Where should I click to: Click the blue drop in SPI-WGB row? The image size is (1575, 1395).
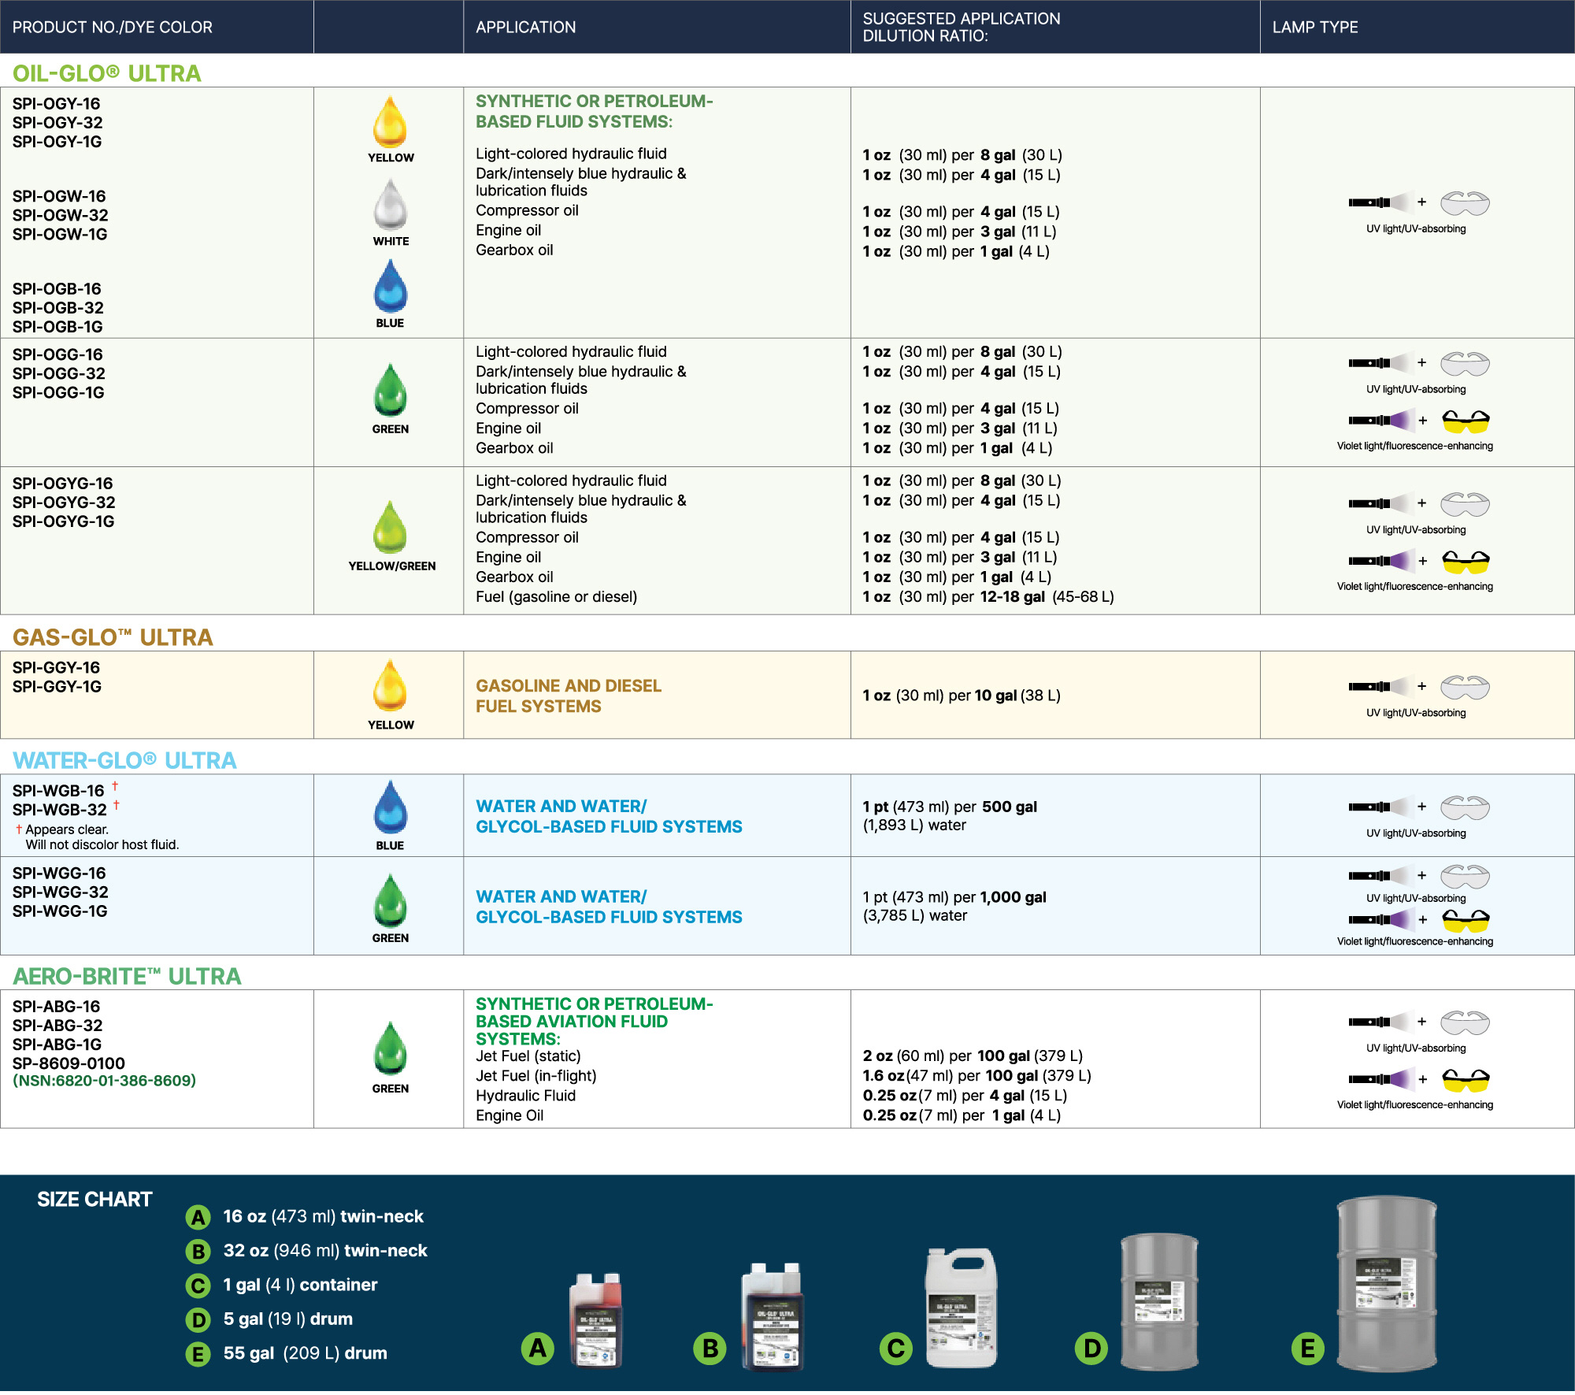click(x=390, y=807)
